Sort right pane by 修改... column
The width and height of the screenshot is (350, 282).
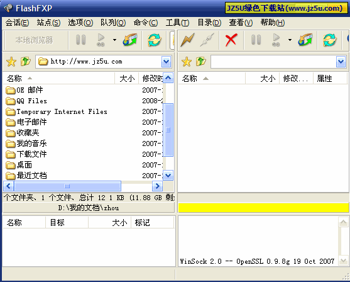[x=296, y=78]
